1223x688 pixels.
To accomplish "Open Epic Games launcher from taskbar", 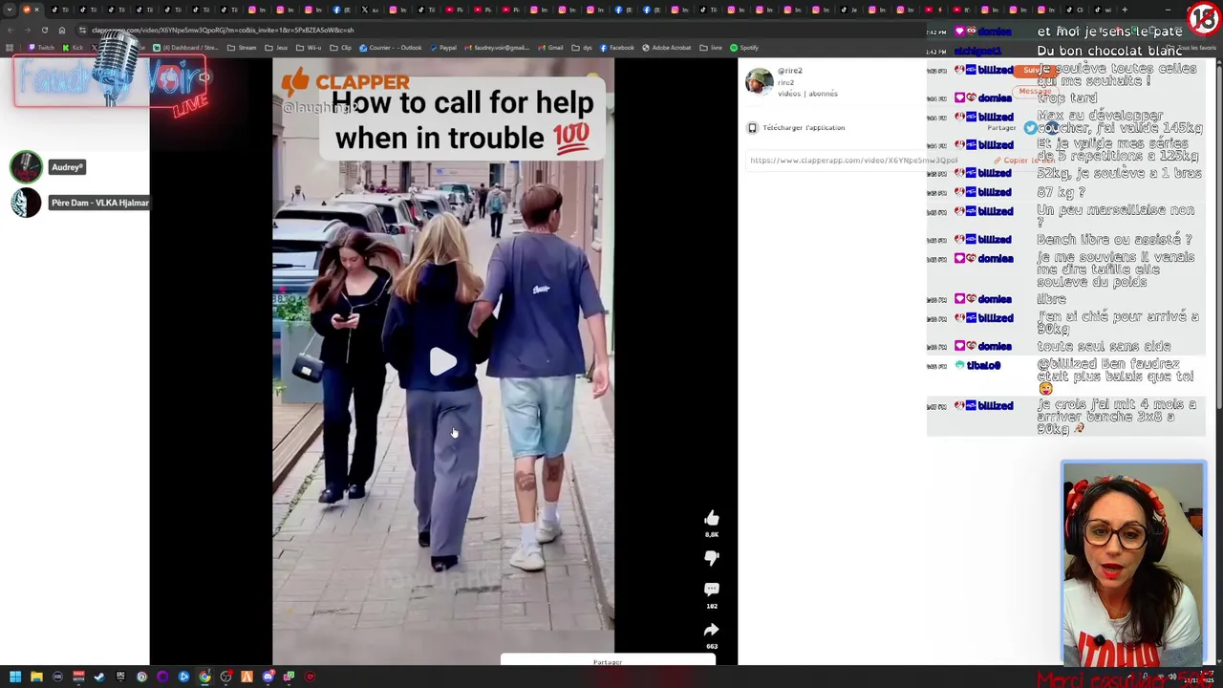I will pyautogui.click(x=120, y=677).
